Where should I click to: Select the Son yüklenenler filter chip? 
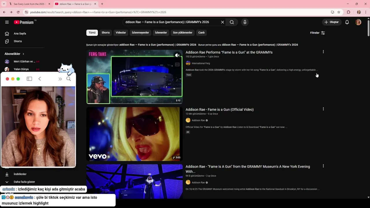click(183, 33)
